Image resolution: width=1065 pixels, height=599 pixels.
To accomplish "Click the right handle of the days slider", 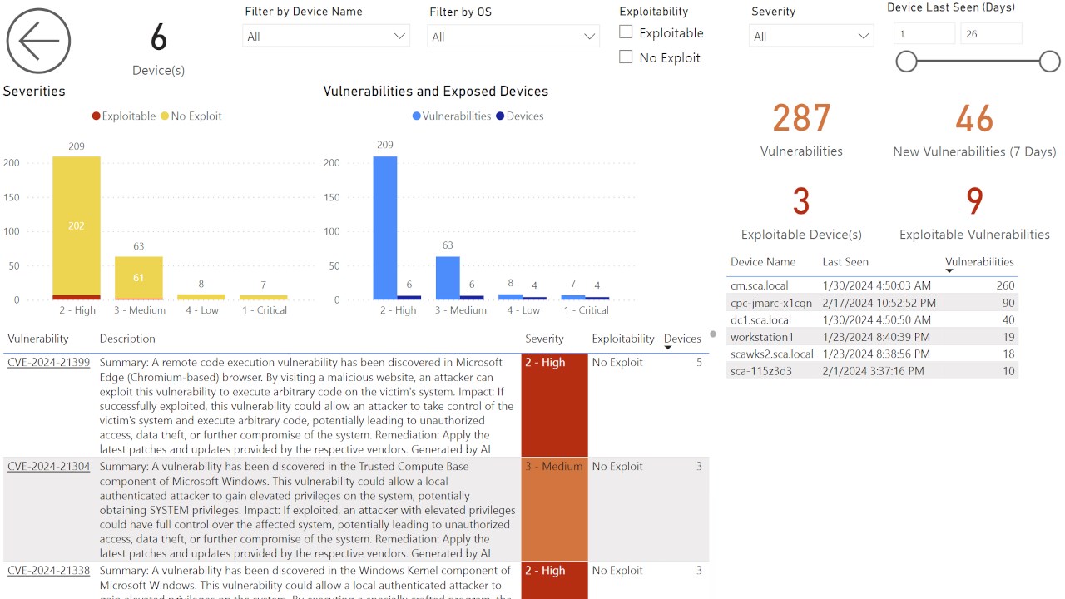I will (1050, 61).
